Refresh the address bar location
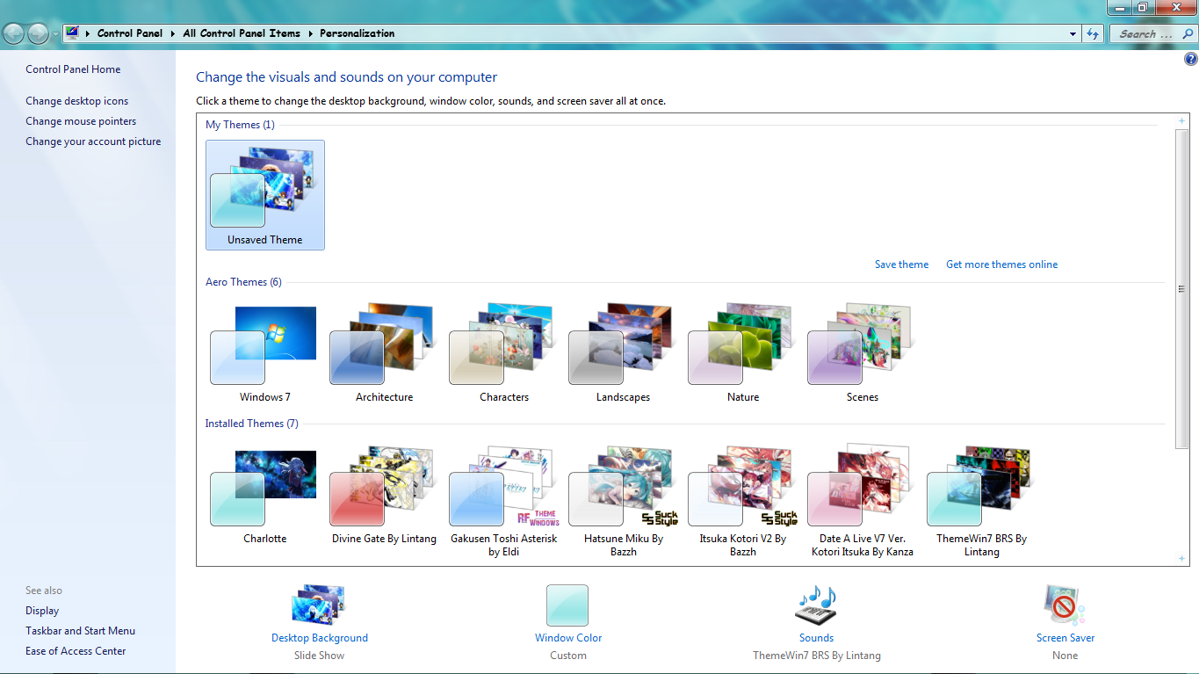This screenshot has width=1199, height=674. 1093,33
